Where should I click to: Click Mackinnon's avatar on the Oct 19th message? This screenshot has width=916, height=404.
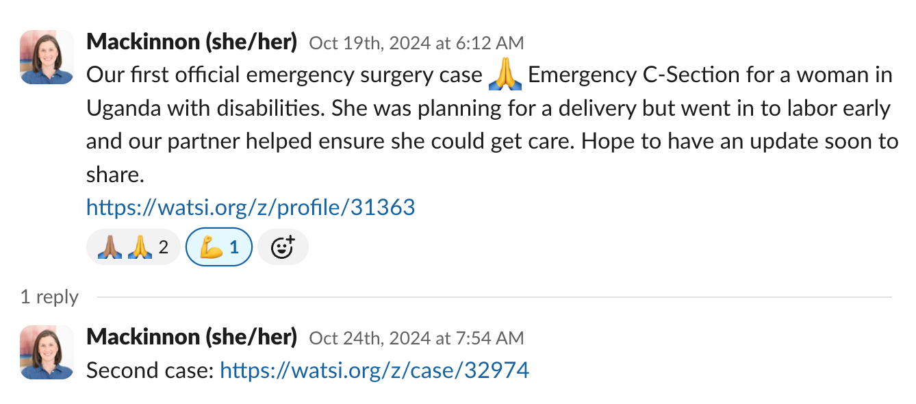click(x=47, y=58)
